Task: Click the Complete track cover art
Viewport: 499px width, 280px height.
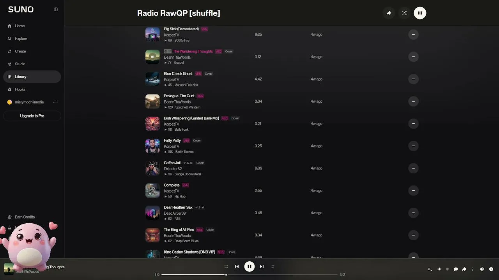Action: [x=152, y=191]
